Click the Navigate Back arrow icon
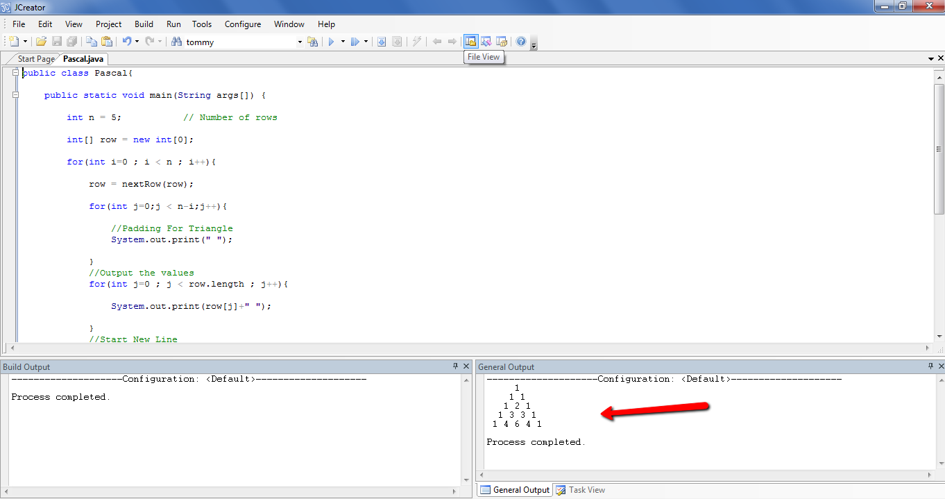The width and height of the screenshot is (945, 499). 437,42
